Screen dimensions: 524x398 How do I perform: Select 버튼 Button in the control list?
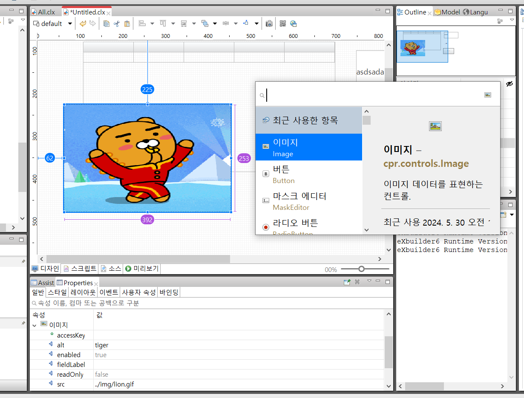pyautogui.click(x=308, y=174)
